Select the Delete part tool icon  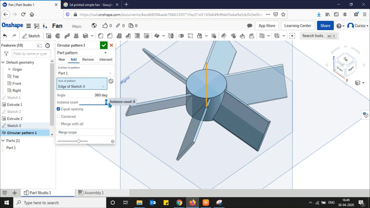click(x=214, y=36)
